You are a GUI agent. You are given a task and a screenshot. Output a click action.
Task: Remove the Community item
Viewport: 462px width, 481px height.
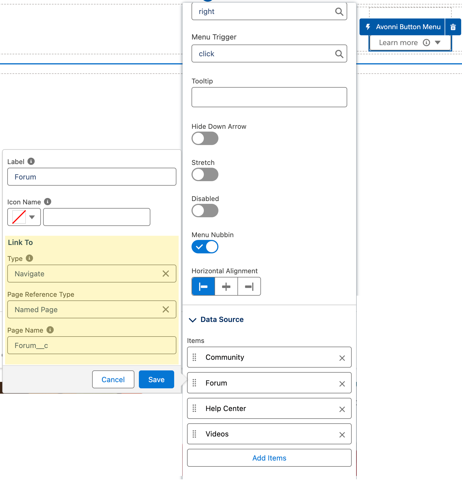[342, 358]
